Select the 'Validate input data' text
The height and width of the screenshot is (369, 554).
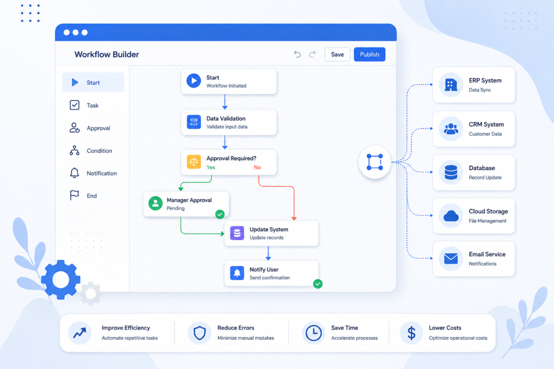pos(227,126)
